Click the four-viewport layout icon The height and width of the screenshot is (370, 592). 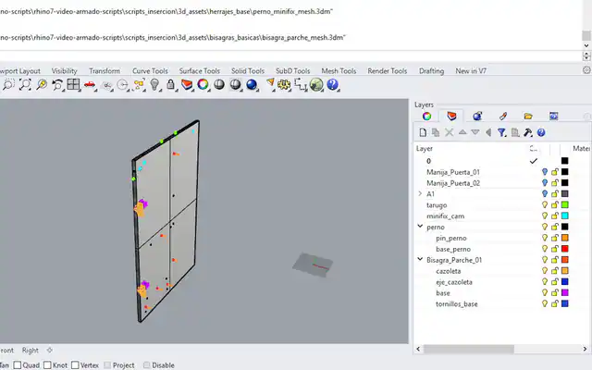click(73, 84)
